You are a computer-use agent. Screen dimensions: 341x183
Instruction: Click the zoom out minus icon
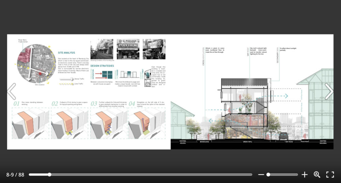click(x=261, y=174)
